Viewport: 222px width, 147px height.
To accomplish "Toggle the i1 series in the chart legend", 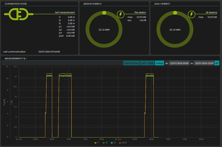I will pyautogui.click(x=97, y=143).
